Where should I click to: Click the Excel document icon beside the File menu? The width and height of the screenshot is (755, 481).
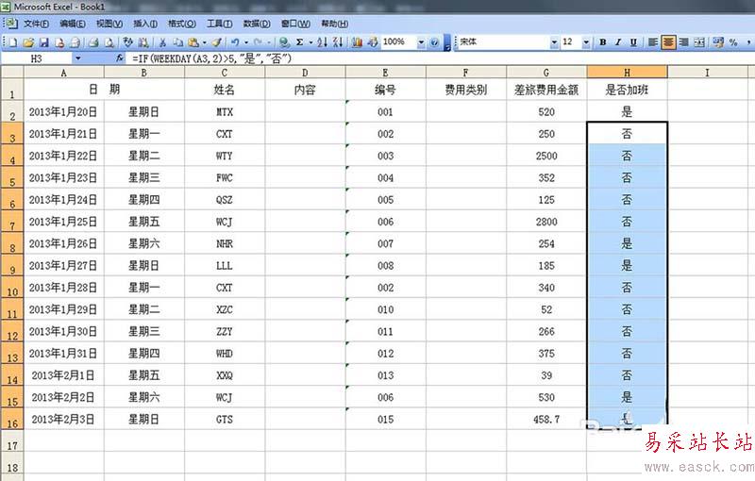coord(12,23)
